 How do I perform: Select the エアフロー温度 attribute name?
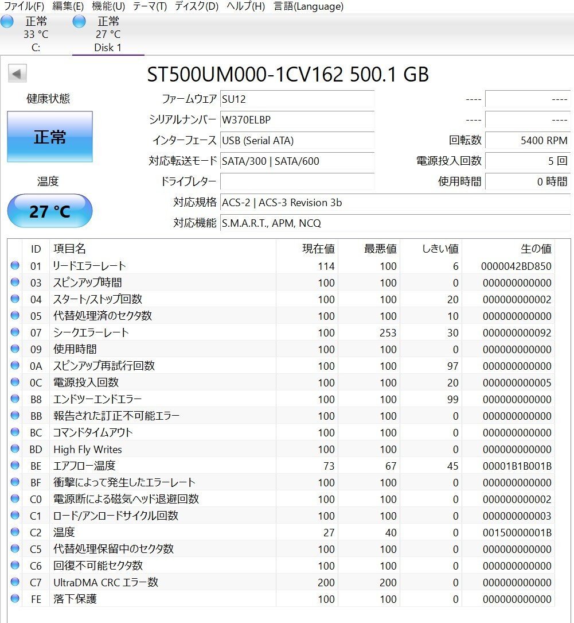pyautogui.click(x=84, y=466)
